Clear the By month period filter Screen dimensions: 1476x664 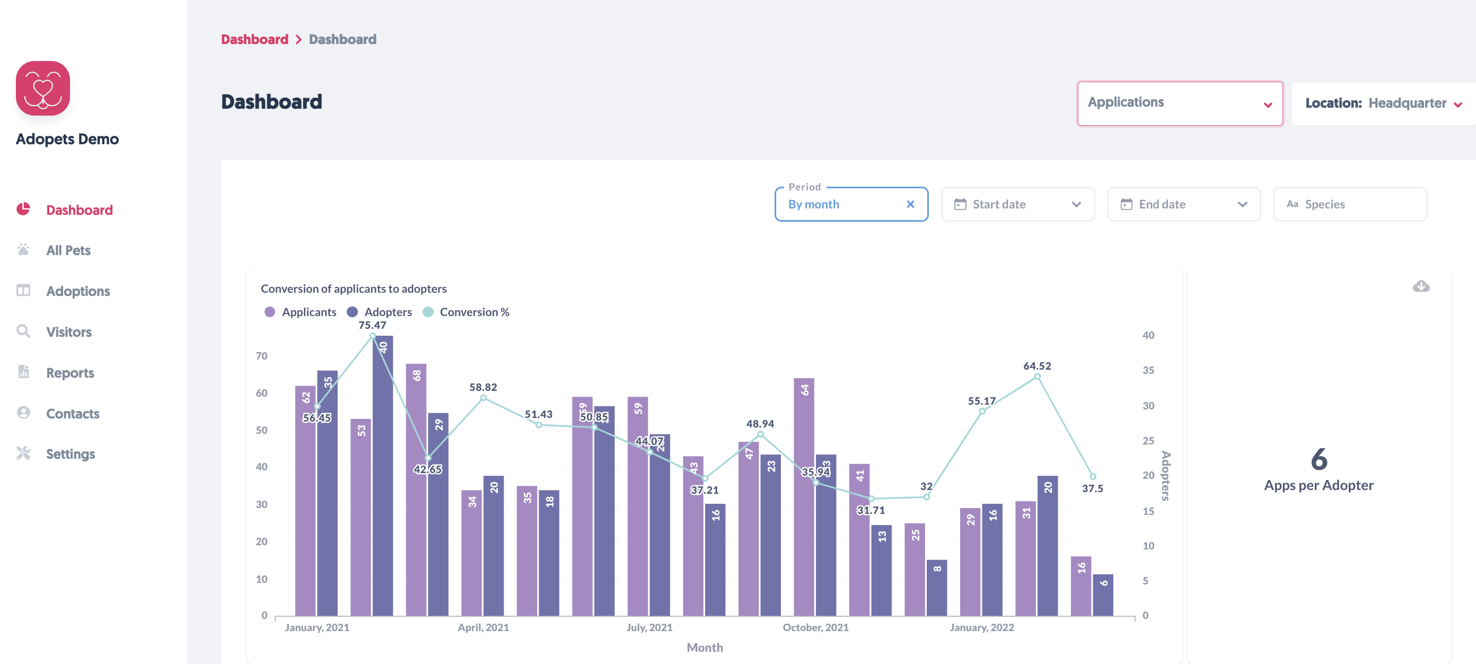coord(910,204)
